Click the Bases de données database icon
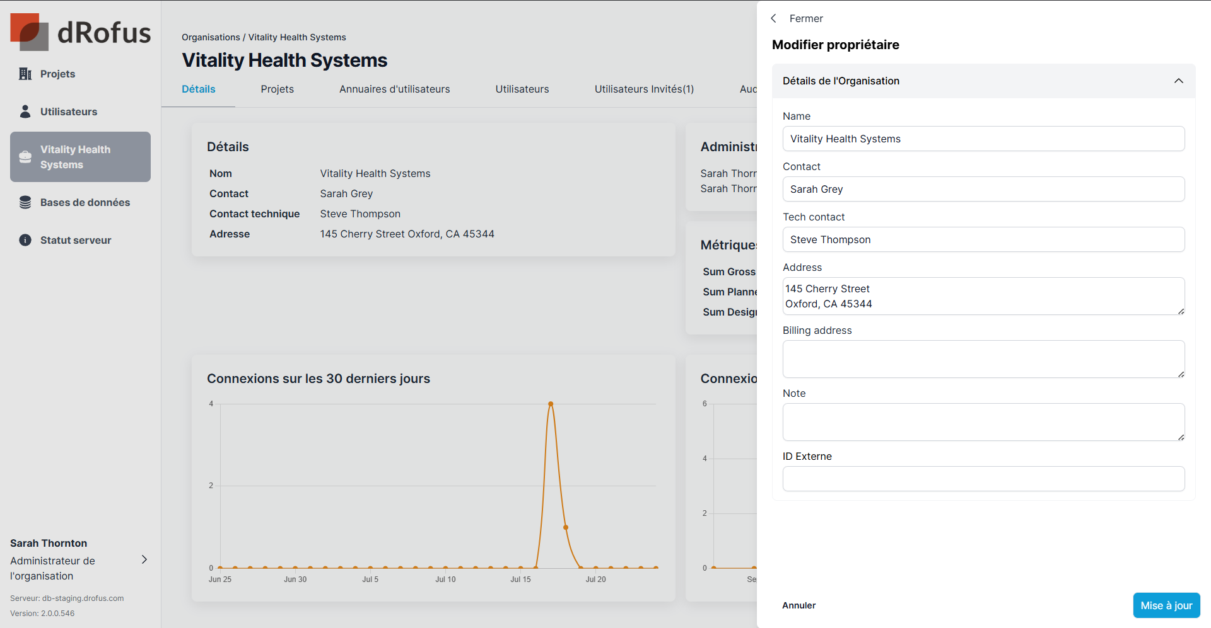 click(25, 202)
